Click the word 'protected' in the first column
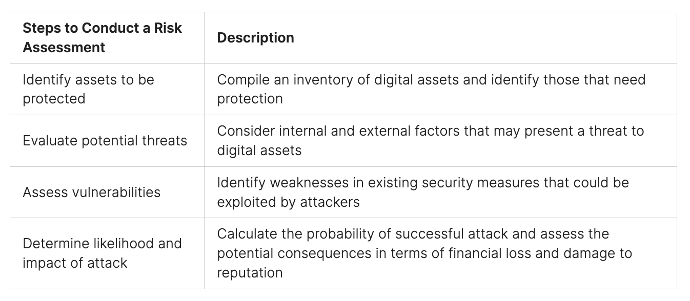The image size is (690, 301). (54, 99)
